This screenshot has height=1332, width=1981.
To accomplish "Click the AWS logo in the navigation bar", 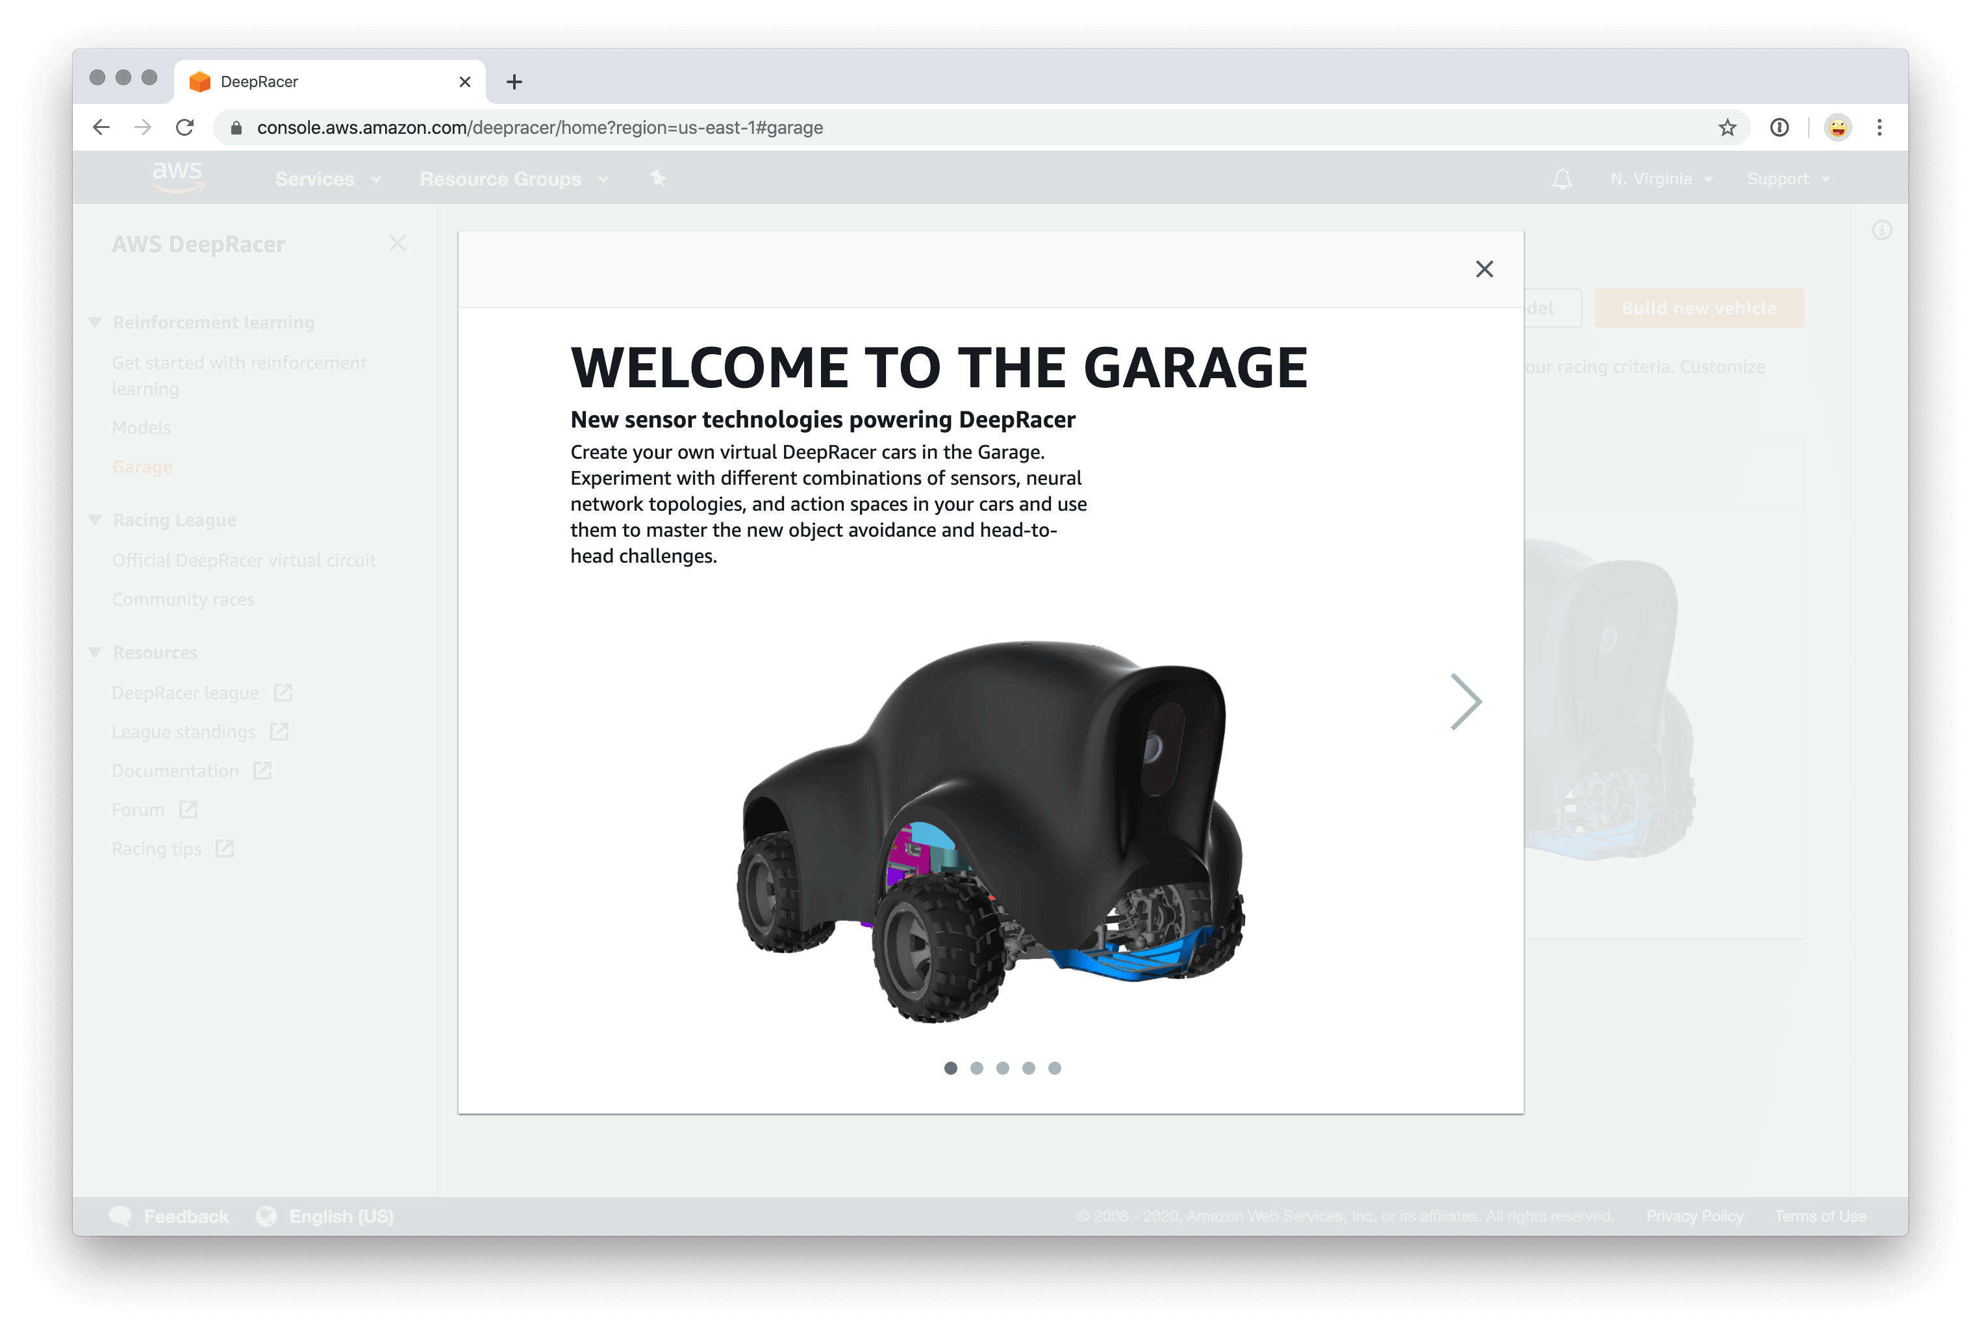I will [x=177, y=177].
